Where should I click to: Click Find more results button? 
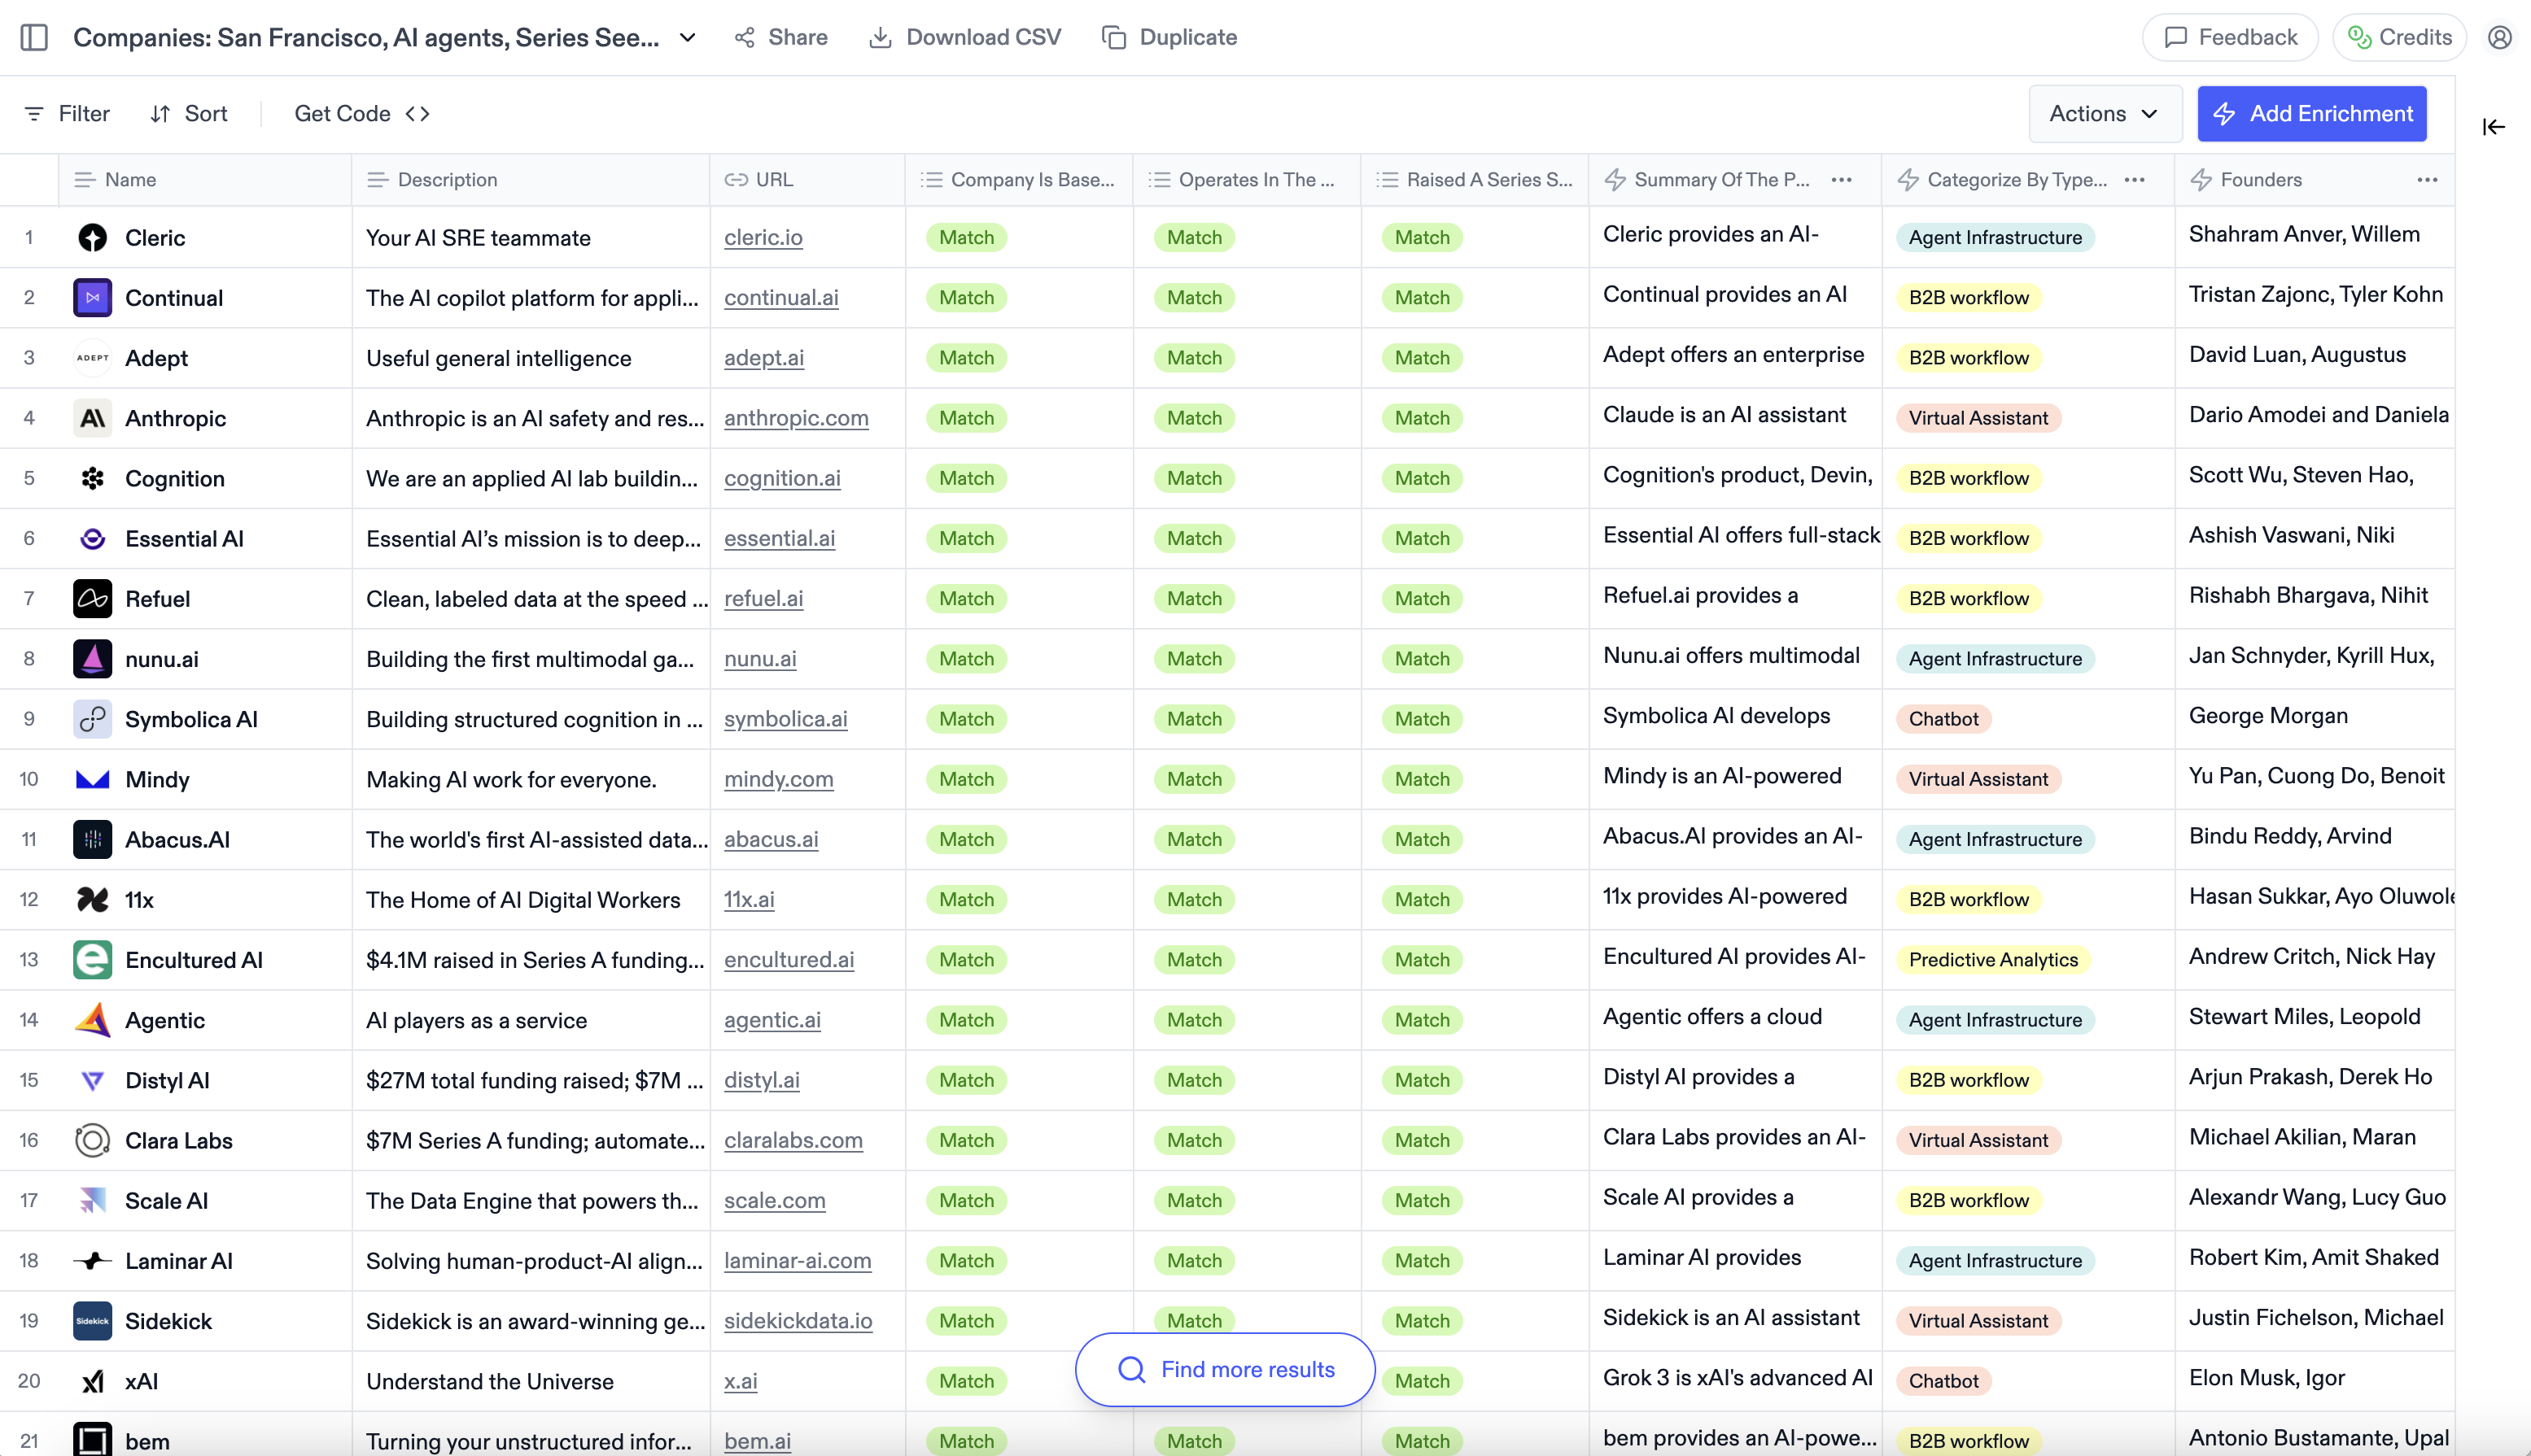(x=1225, y=1369)
